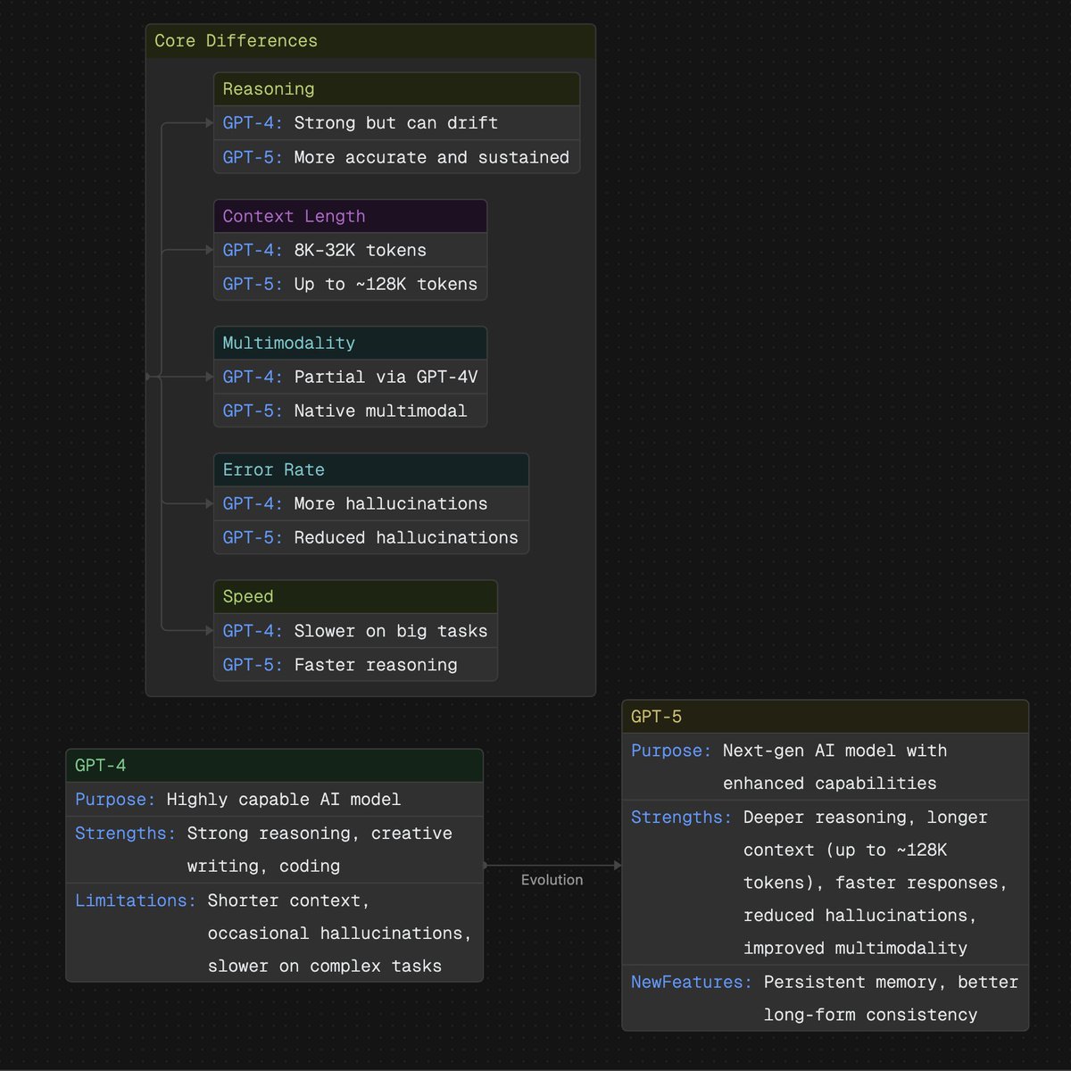
Task: Click the GPT-5 card title header
Action: coord(826,717)
